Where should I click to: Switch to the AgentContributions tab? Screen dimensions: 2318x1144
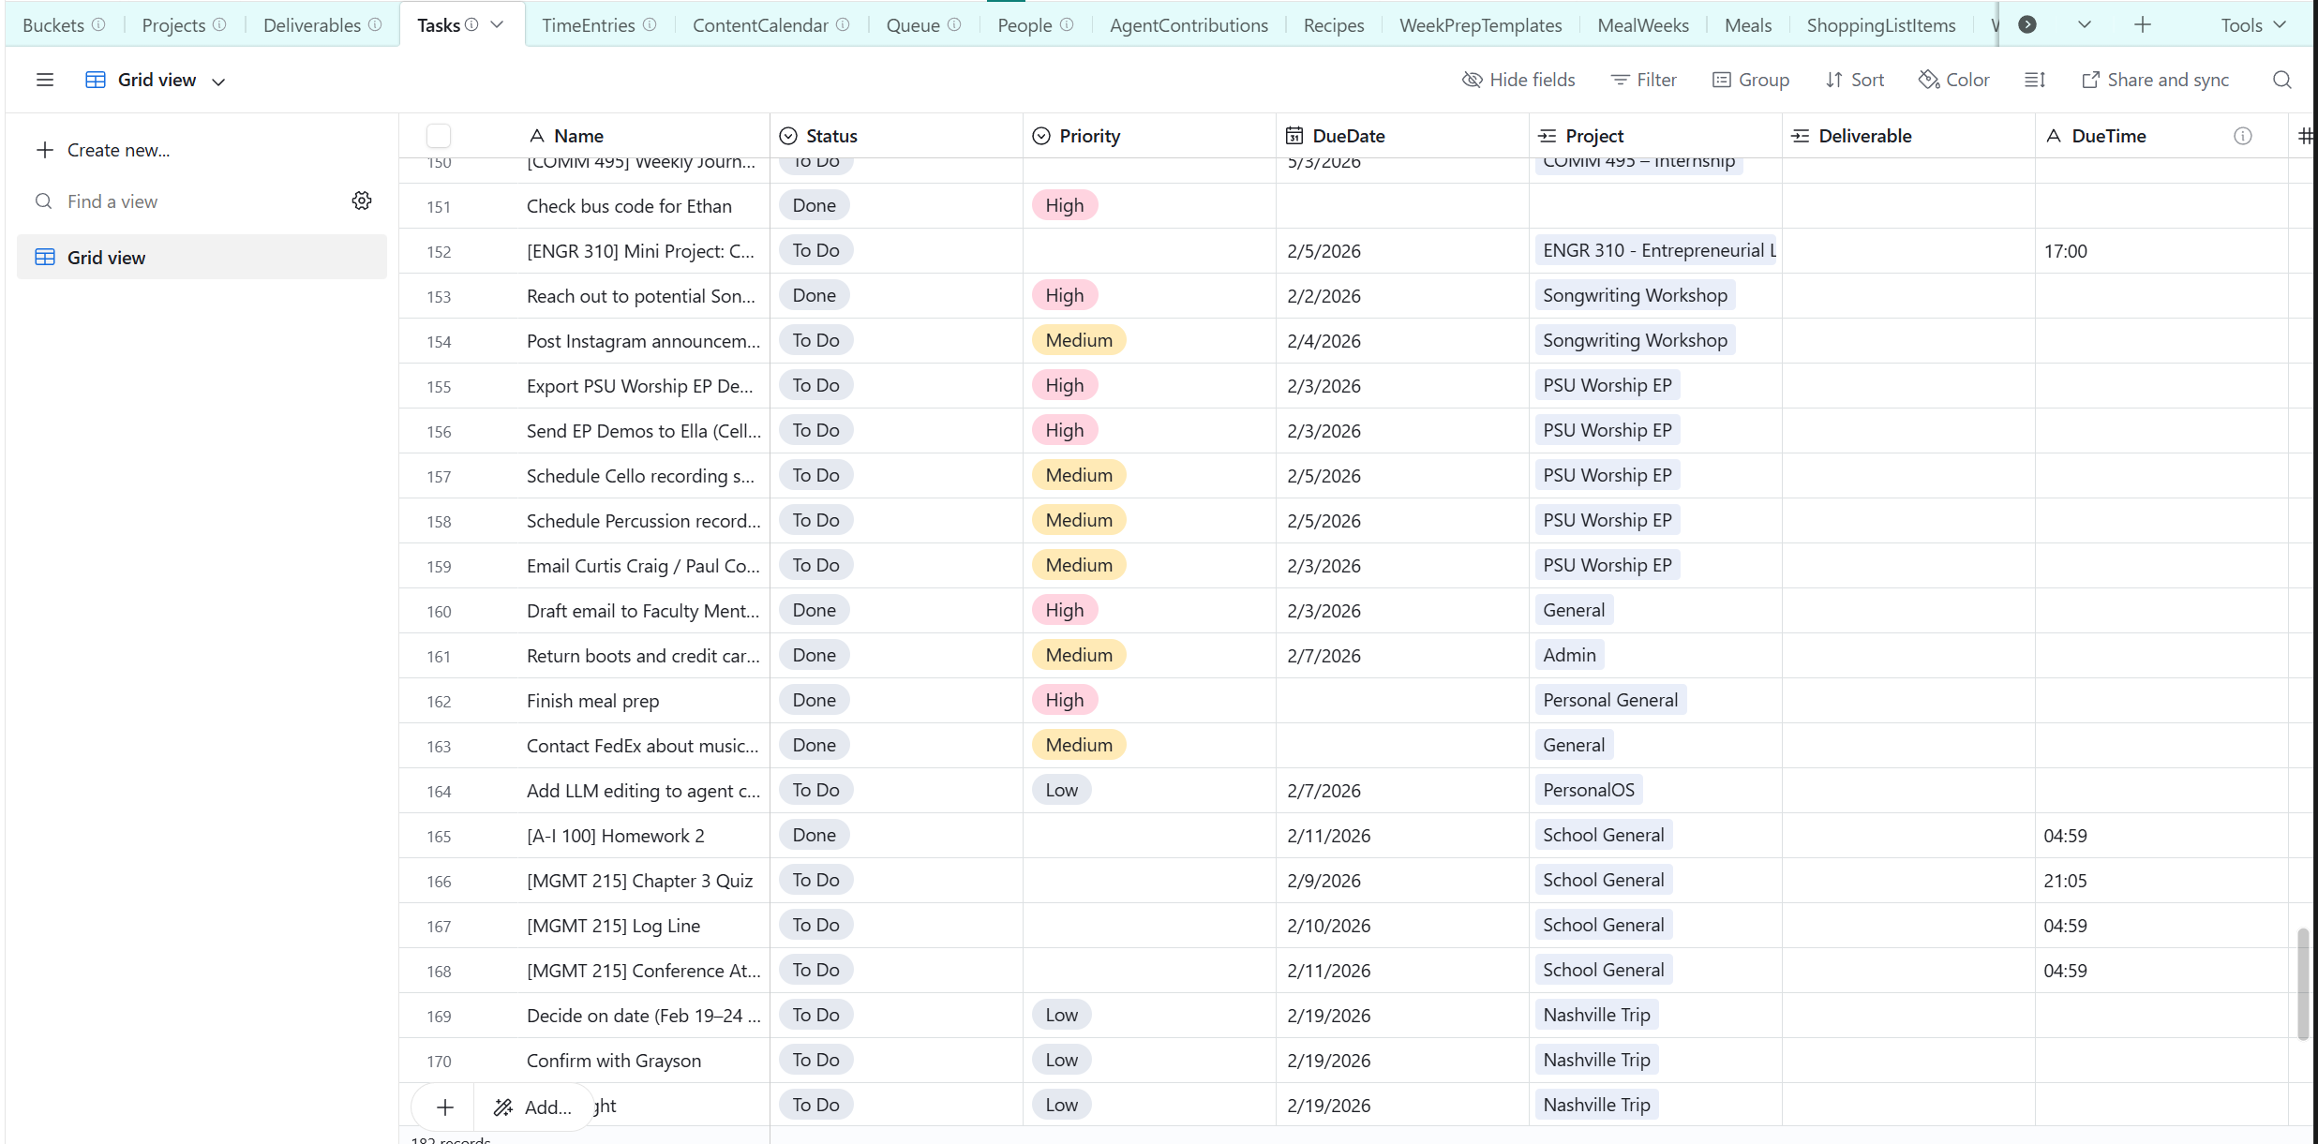(x=1189, y=25)
